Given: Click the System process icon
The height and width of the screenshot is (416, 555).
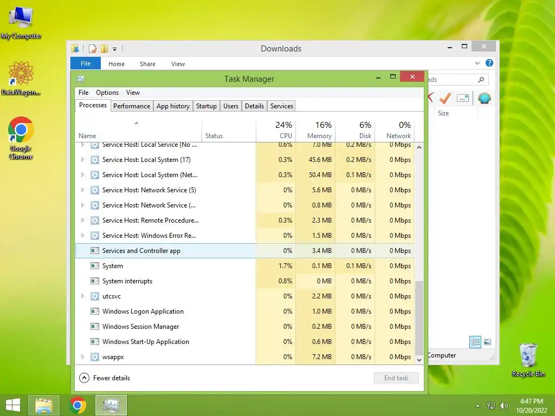Looking at the screenshot, I should [94, 265].
